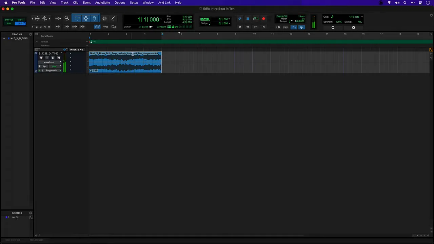
Task: Select the Scrubber speaker tool
Action: coord(104,19)
